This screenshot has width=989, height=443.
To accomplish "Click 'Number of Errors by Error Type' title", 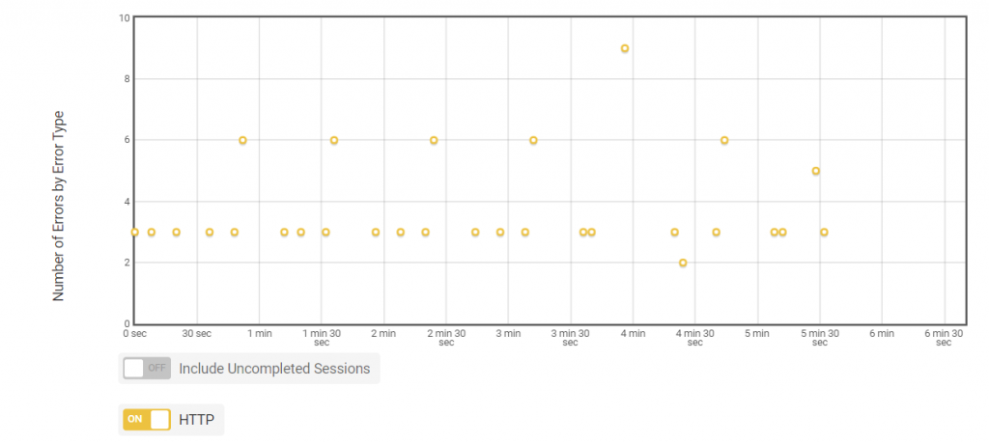I will coord(58,207).
